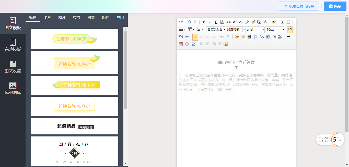The width and height of the screenshot is (349, 167).
Task: Toggle italic text style
Action: [210, 22]
